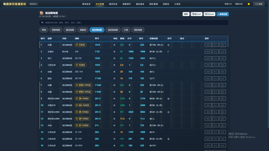This screenshot has width=269, height=151.
Task: Click the blue 新增记录 button
Action: (x=223, y=14)
